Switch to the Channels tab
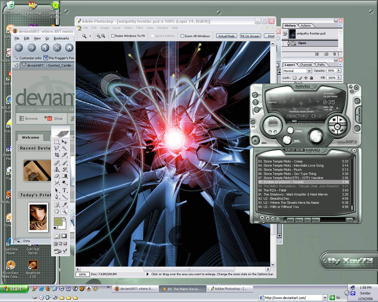This screenshot has width=378, height=302. pyautogui.click(x=306, y=65)
